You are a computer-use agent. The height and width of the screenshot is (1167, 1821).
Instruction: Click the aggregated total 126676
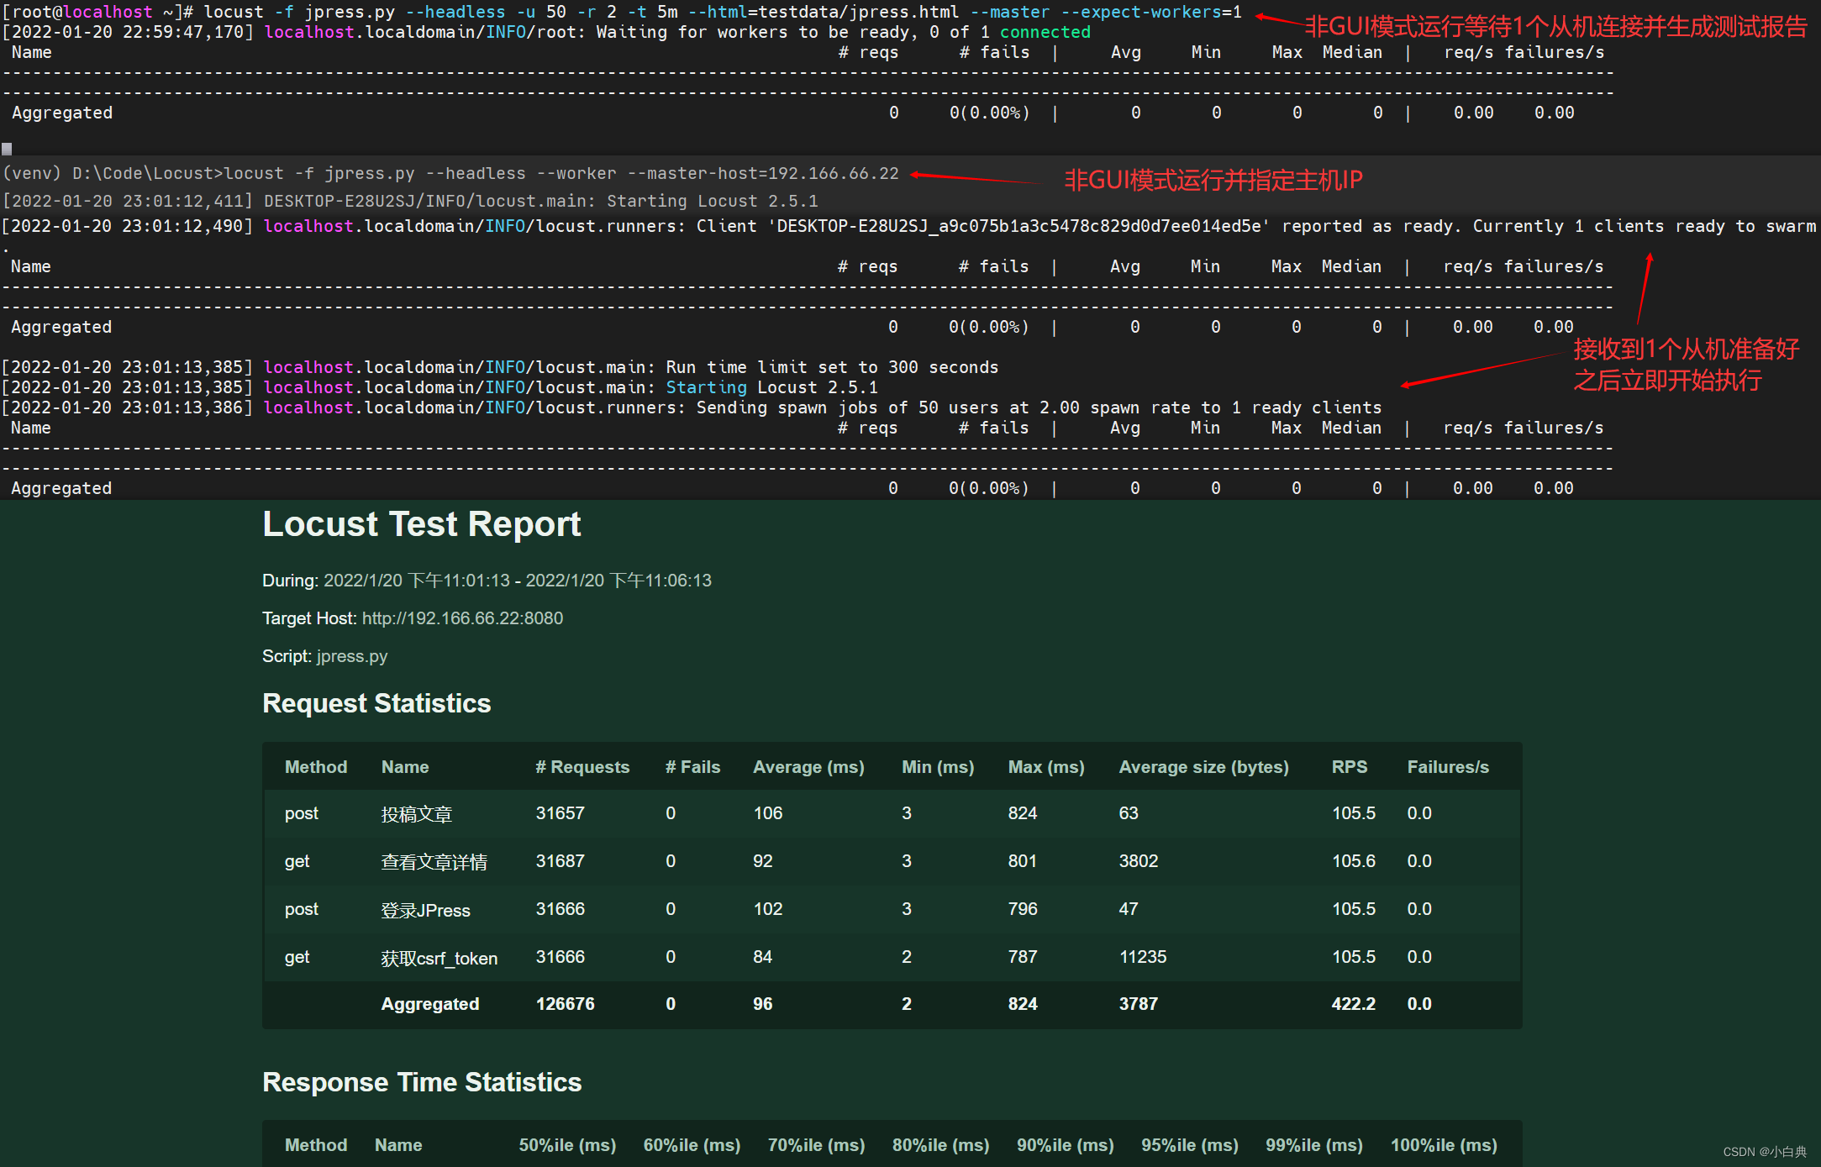pyautogui.click(x=566, y=1004)
